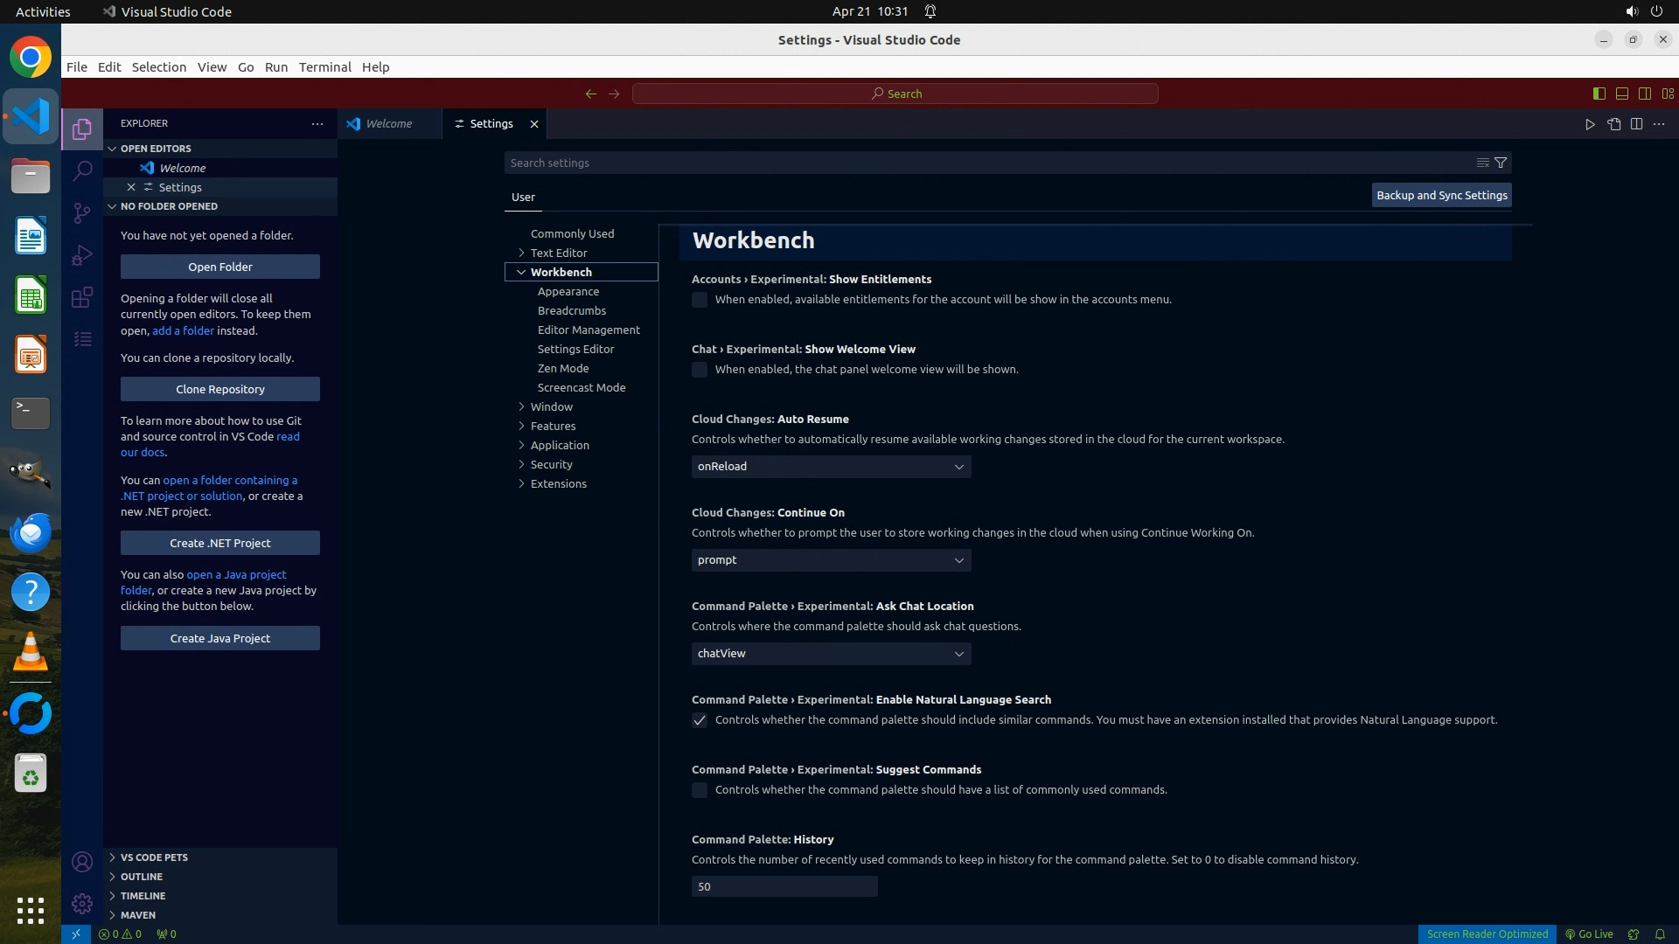
Task: Open the Ask Chat Location dropdown
Action: pos(831,654)
